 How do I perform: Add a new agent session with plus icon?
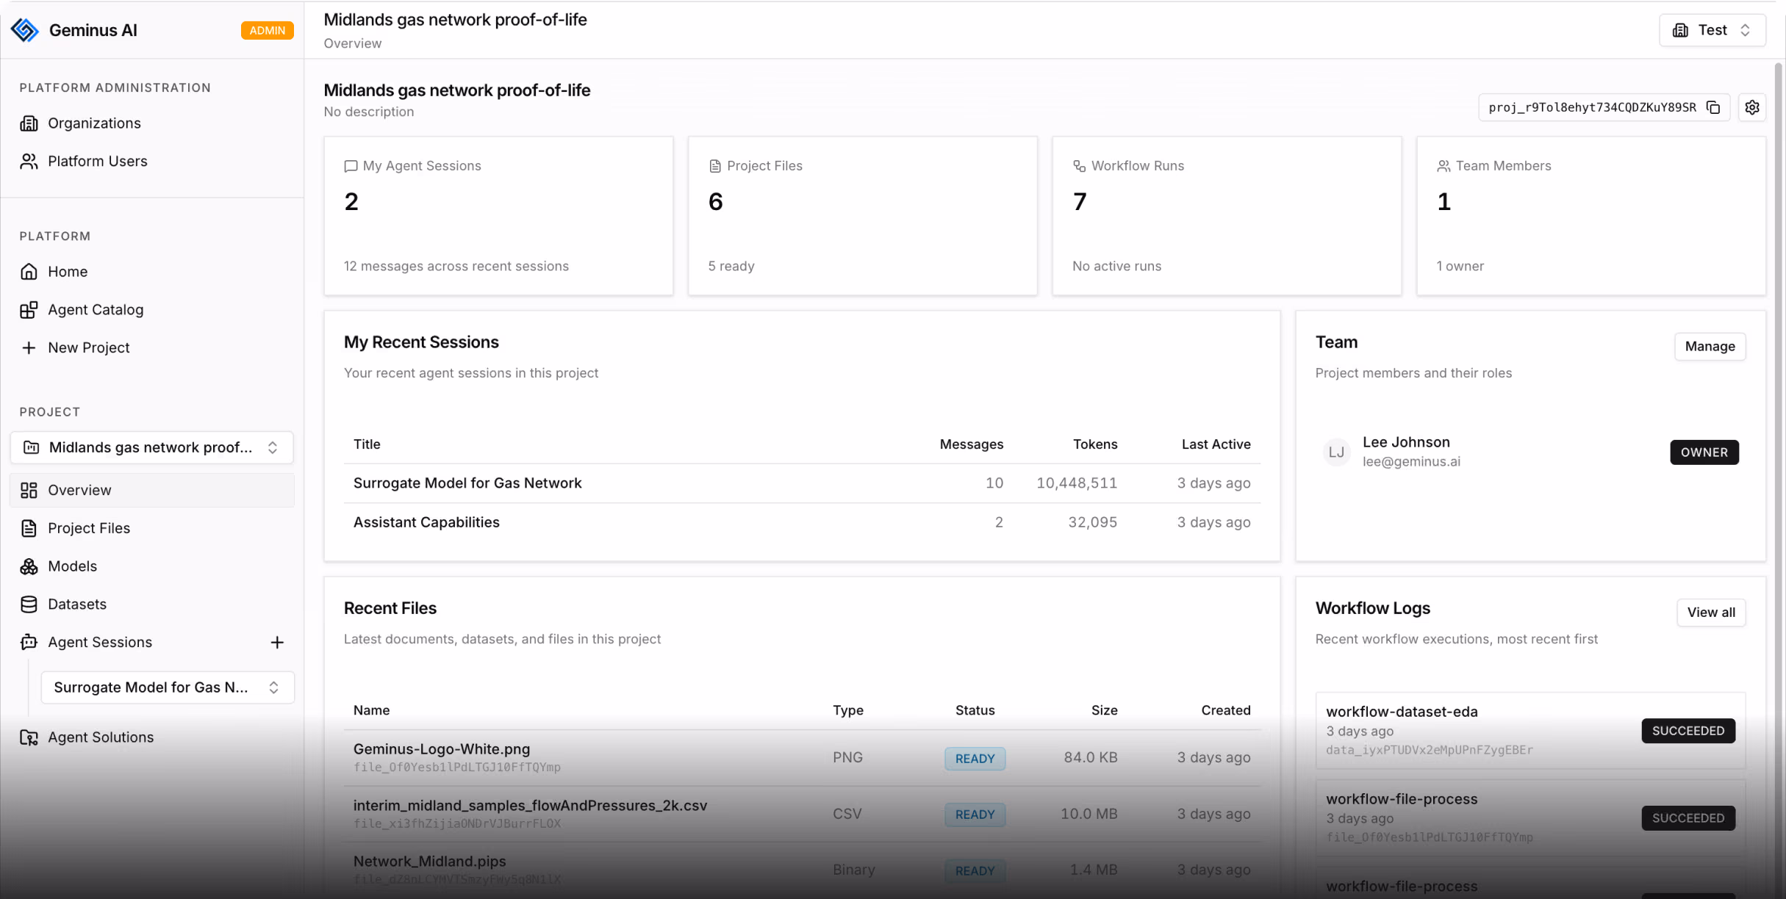tap(277, 643)
